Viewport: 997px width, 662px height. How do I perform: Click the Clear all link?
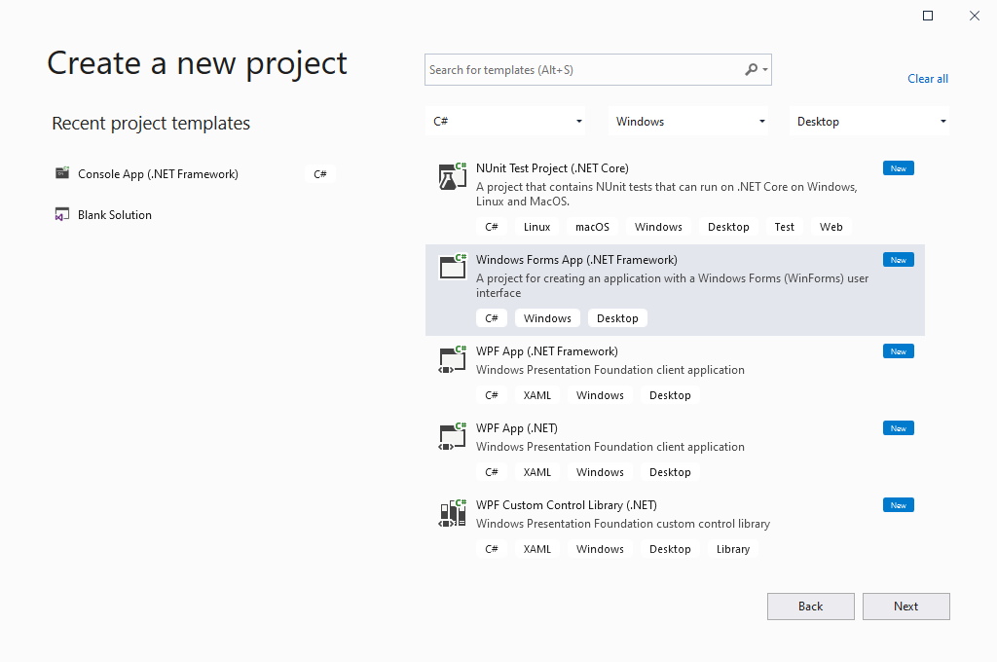(x=927, y=78)
